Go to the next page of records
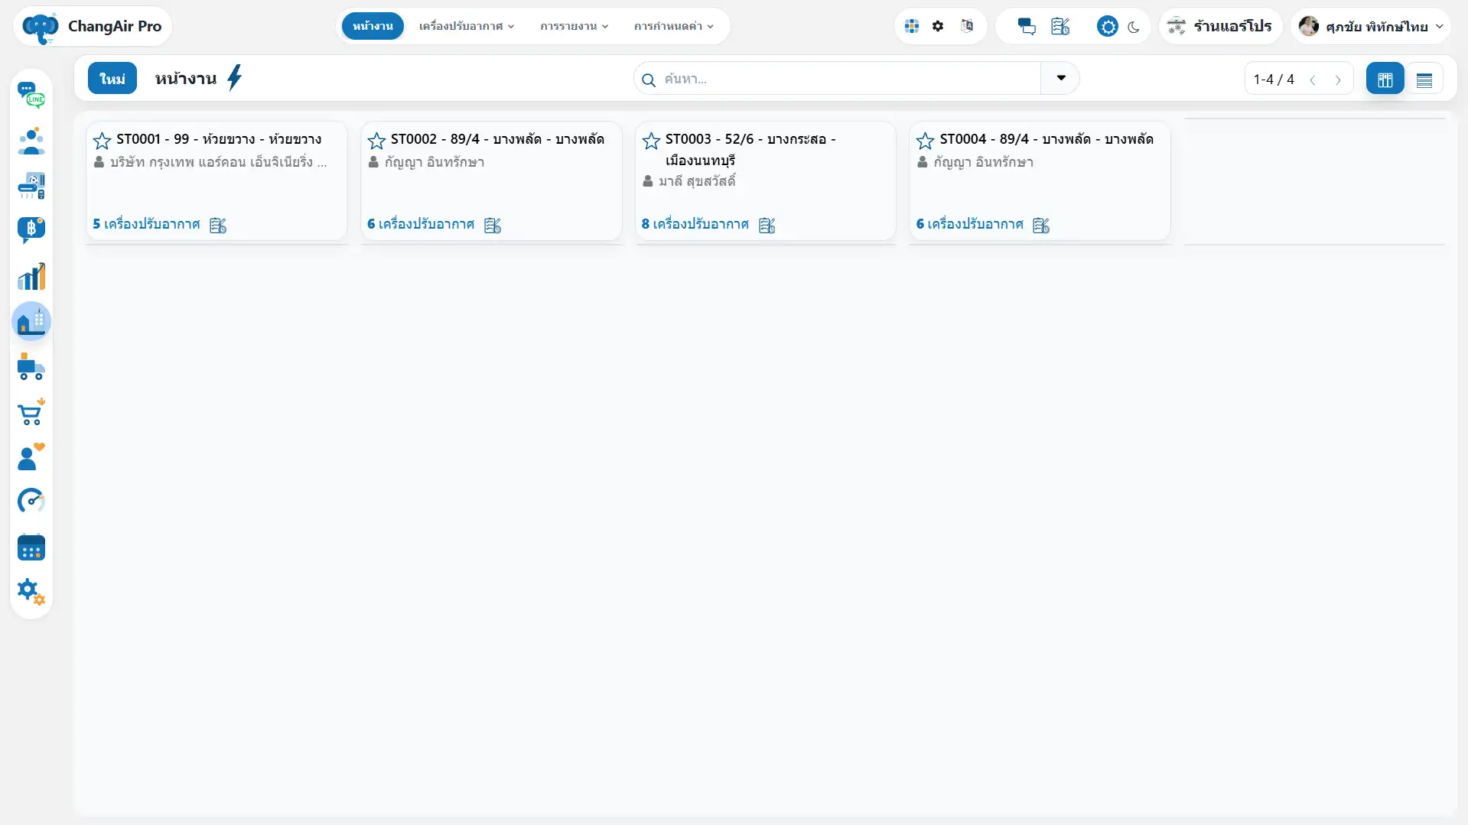1468x825 pixels. [1338, 80]
